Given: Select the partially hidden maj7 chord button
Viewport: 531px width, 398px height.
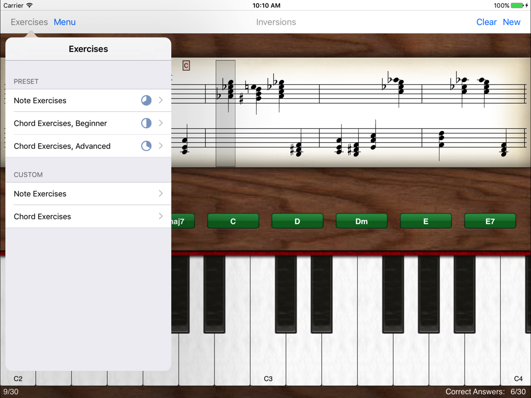Looking at the screenshot, I should click(x=183, y=221).
